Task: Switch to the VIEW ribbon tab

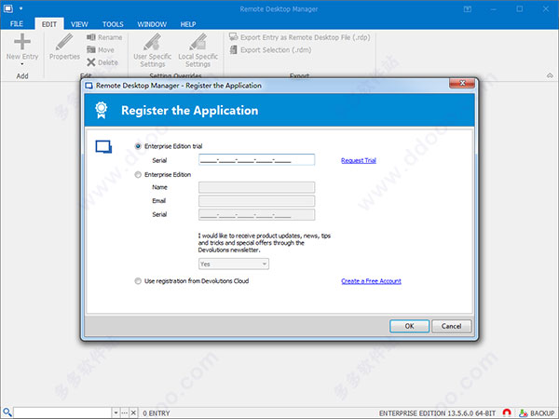Action: pyautogui.click(x=79, y=24)
